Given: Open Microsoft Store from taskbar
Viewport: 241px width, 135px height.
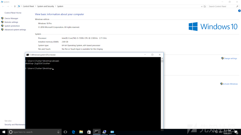Looking at the screenshot, I should click(x=89, y=132).
